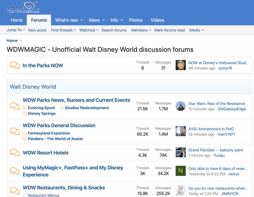Click the In the Parks NOW chat icon

[x=15, y=65]
